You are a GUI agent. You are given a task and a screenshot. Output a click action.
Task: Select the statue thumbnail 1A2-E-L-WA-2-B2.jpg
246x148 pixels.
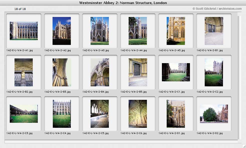click(x=24, y=72)
